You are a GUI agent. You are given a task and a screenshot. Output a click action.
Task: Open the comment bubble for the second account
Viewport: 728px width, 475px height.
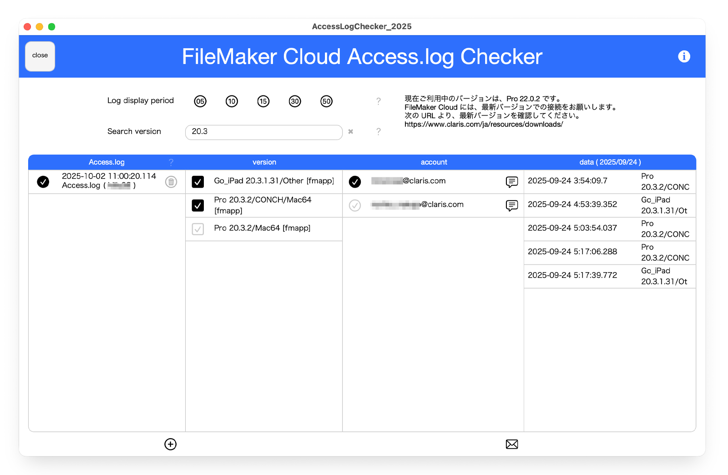[x=511, y=205]
